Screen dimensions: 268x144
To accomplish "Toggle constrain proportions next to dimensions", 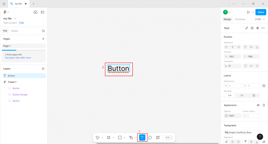I will tap(264, 86).
